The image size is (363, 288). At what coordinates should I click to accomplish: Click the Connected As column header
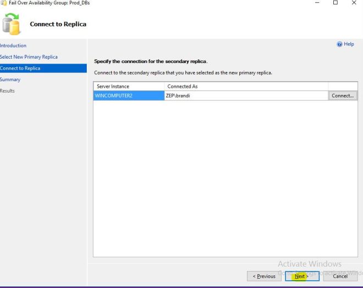pyautogui.click(x=183, y=87)
